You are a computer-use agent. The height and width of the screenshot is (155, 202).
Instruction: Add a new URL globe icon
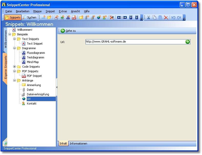coord(99,17)
